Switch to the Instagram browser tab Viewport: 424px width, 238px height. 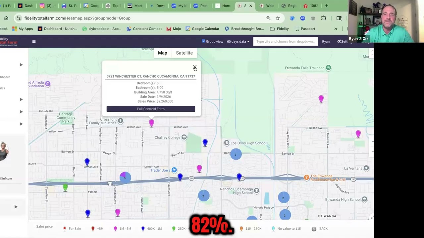tap(47, 6)
